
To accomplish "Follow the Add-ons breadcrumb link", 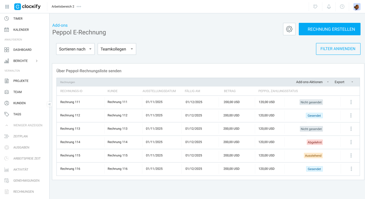I will click(60, 25).
